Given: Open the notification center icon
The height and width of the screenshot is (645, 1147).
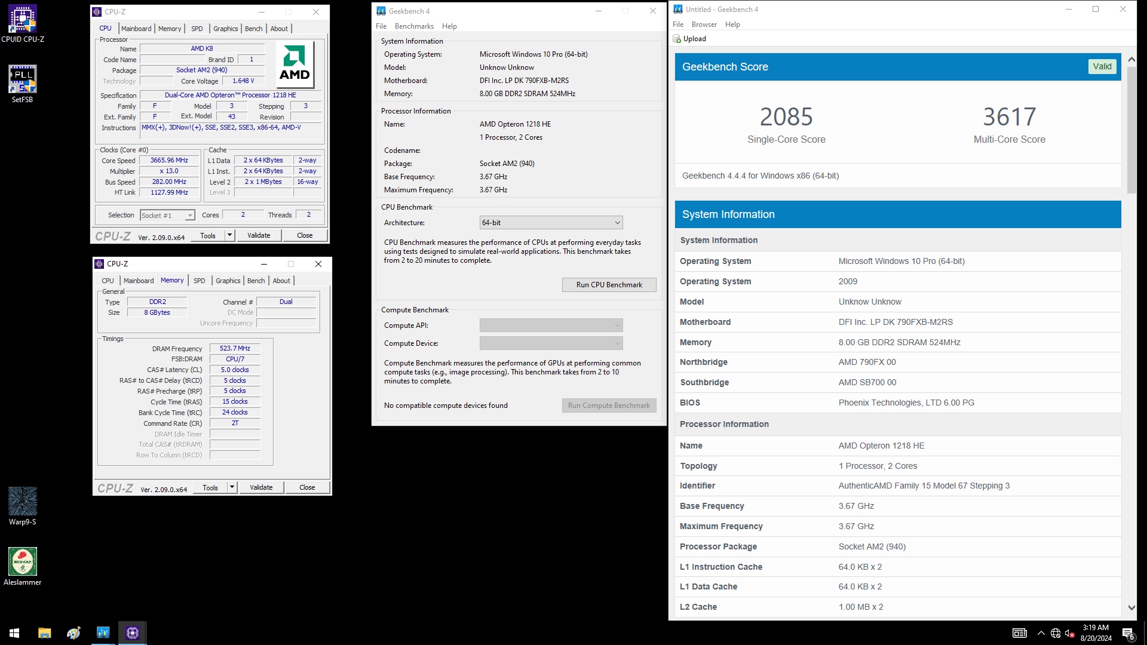Looking at the screenshot, I should coord(1128,633).
